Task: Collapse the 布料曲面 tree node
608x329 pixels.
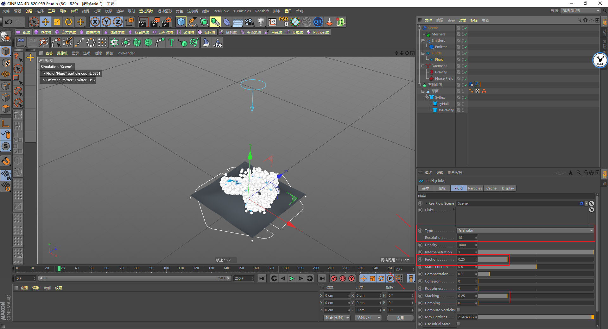Action: point(420,85)
